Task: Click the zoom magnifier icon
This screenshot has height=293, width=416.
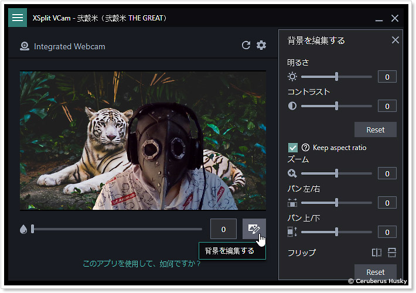Action: click(x=292, y=173)
